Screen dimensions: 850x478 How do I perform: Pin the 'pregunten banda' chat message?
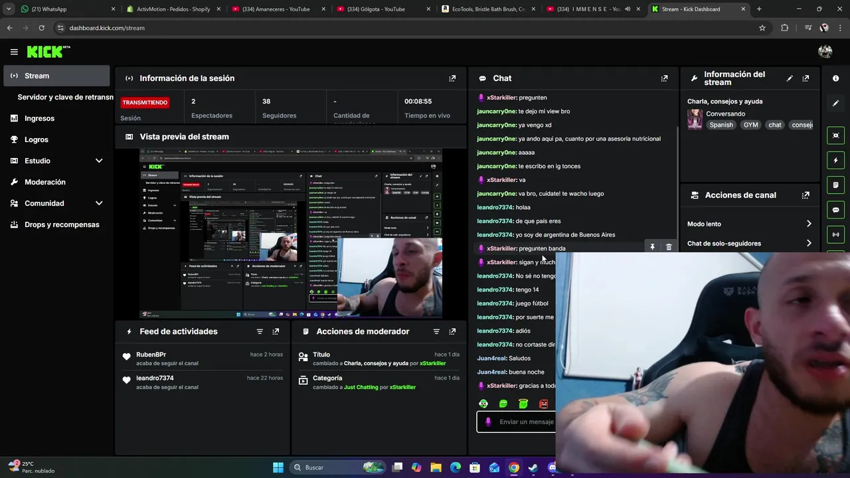652,247
